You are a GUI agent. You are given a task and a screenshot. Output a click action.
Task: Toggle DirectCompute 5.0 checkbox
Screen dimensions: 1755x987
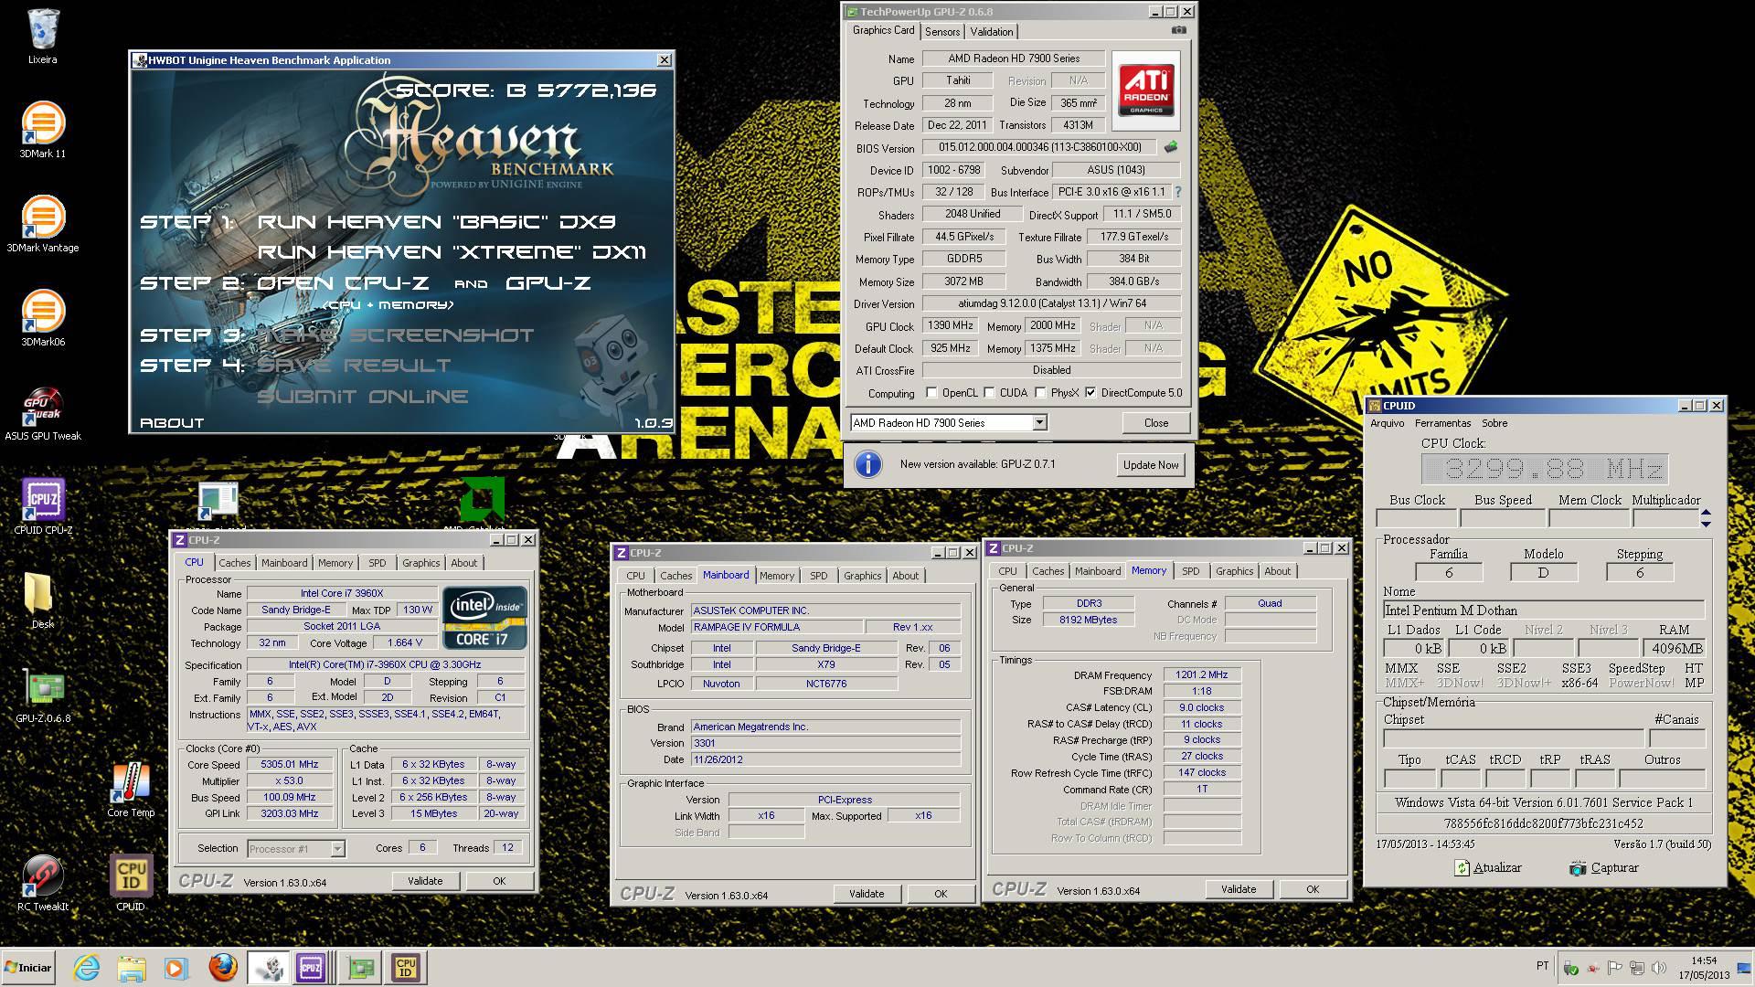point(1090,393)
